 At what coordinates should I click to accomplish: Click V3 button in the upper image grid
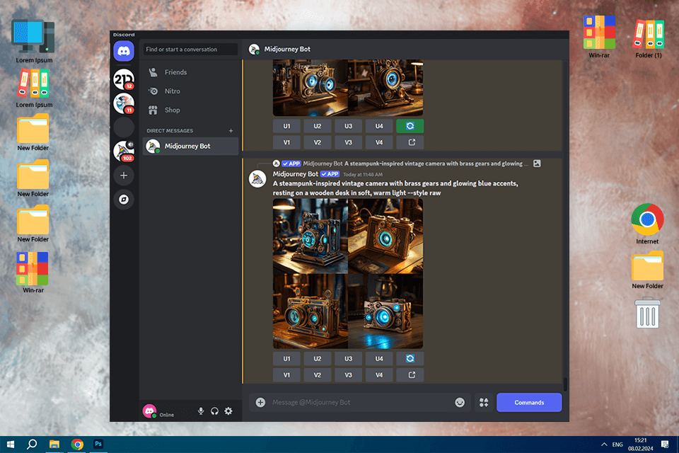pos(348,142)
